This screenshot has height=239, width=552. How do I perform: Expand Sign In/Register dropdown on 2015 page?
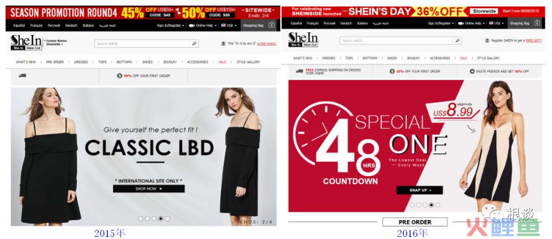click(x=170, y=26)
